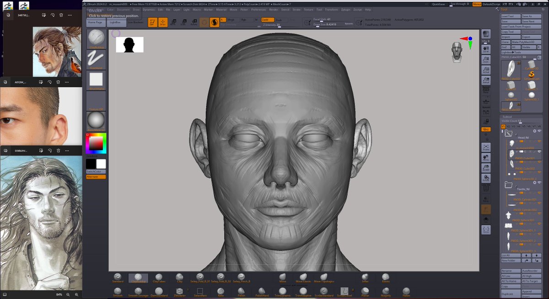
Task: Select the Elastic brush
Action: pos(386,278)
